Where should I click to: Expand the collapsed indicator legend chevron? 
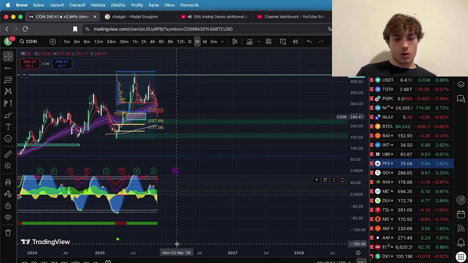tap(24, 75)
